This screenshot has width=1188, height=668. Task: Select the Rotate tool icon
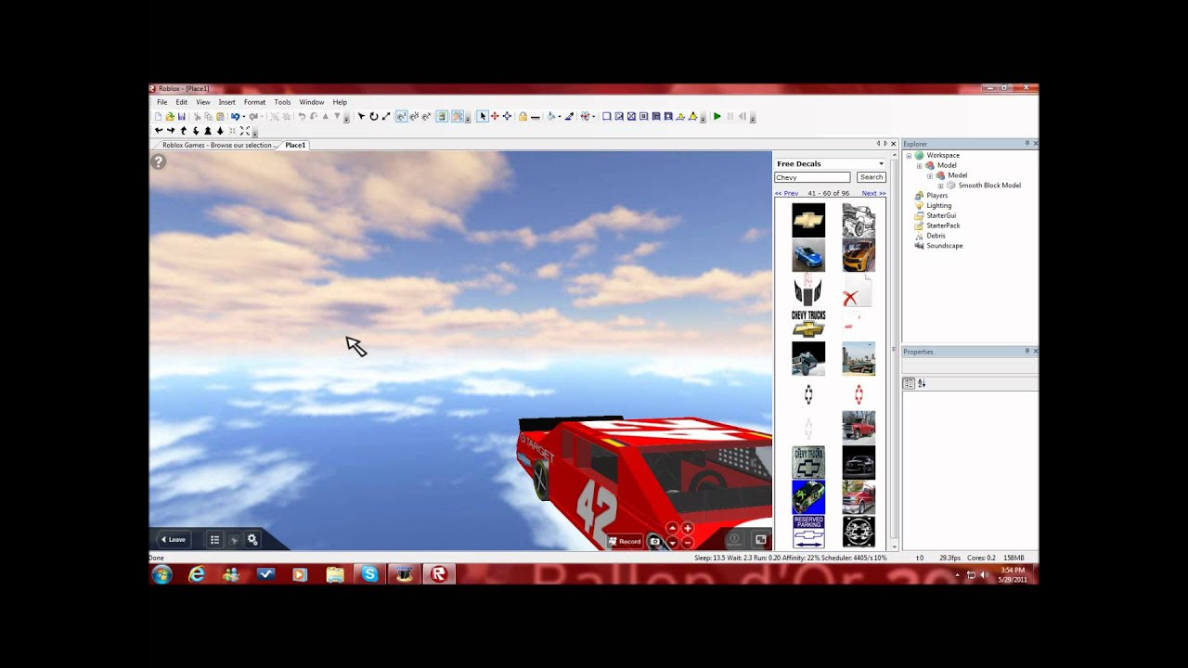tap(373, 116)
